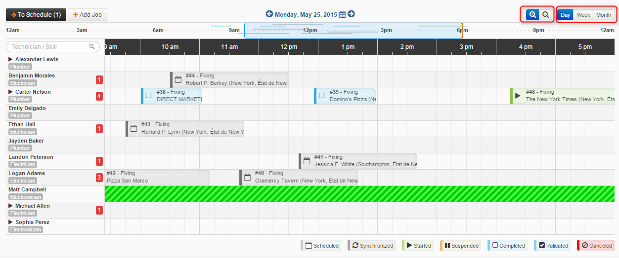Click the Add Job button
The height and width of the screenshot is (258, 619).
88,15
